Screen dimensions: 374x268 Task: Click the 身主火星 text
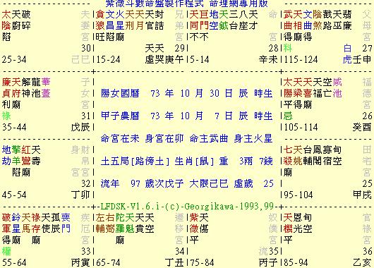click(253, 138)
